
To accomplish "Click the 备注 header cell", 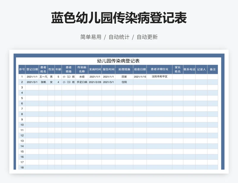I will 213,69.
